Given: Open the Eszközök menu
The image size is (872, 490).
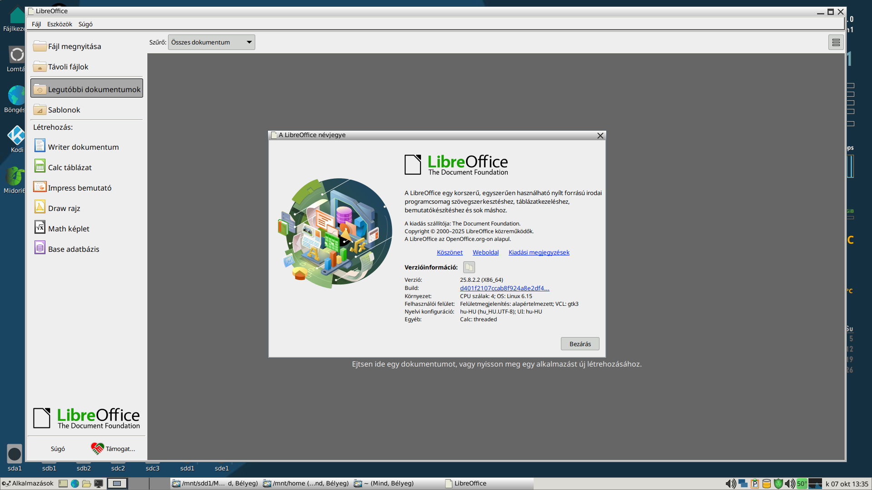Looking at the screenshot, I should tap(59, 24).
